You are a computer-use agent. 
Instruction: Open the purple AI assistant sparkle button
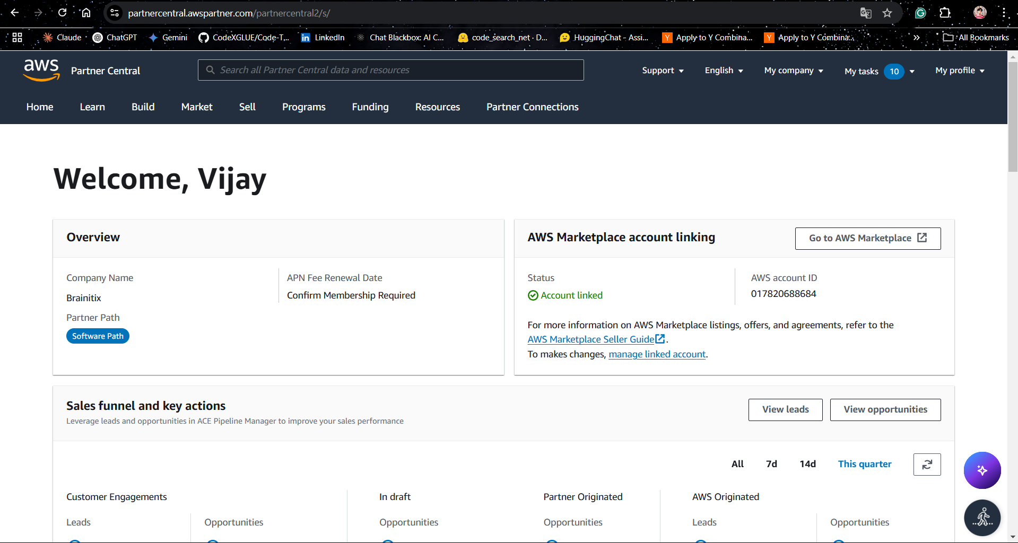tap(982, 470)
